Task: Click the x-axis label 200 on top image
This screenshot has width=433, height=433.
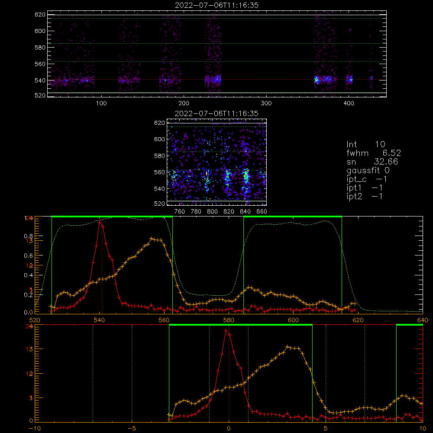Action: [184, 103]
